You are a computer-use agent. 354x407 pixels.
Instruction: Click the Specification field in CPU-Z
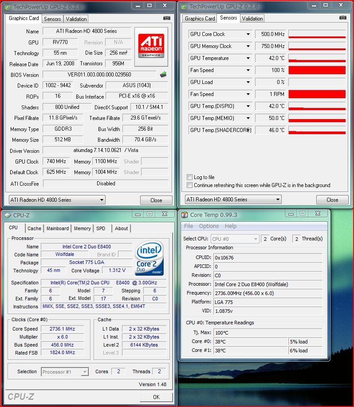pyautogui.click(x=104, y=283)
